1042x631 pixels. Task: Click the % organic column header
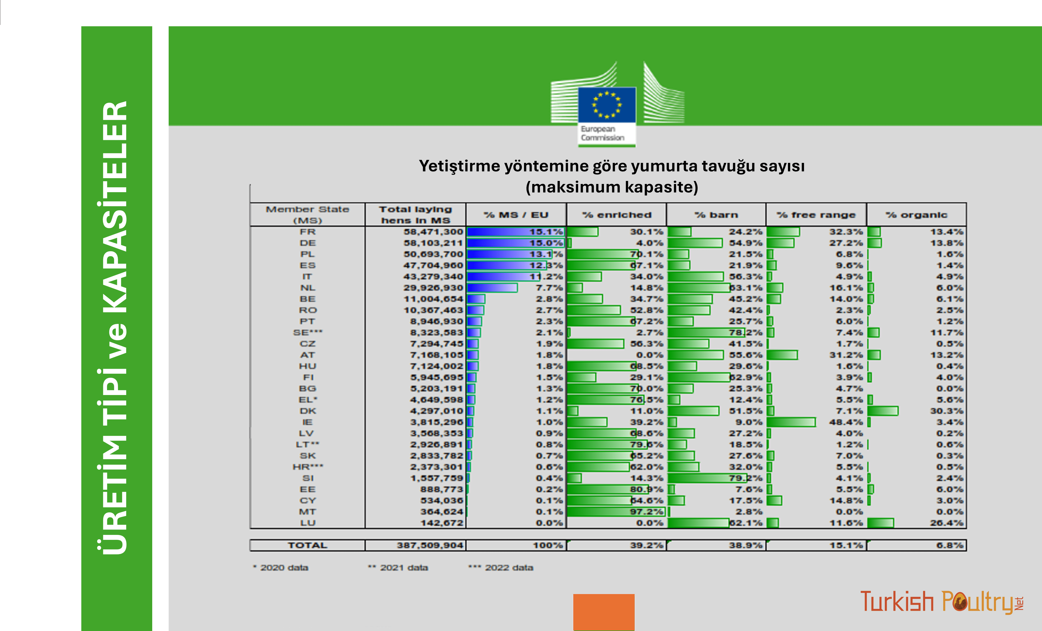coord(916,215)
